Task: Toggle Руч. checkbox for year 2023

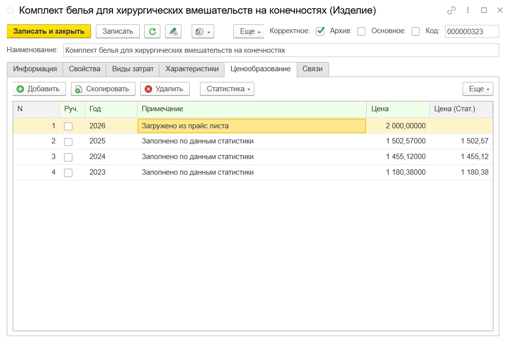Action: click(x=68, y=173)
